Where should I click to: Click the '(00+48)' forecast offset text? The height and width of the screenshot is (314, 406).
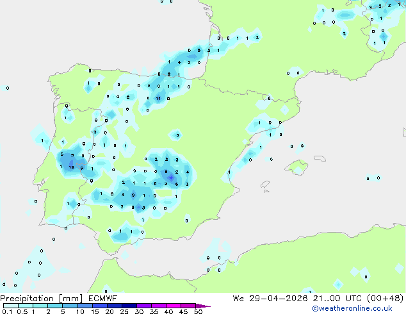(x=386, y=299)
